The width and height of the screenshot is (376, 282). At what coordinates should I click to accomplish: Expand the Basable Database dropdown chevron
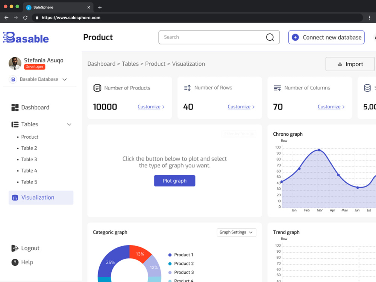pos(65,79)
